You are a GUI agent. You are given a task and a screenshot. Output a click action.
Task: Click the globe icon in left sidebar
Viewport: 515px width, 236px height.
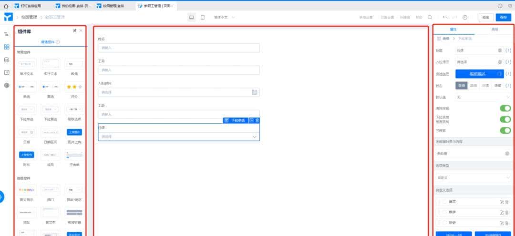point(7,86)
